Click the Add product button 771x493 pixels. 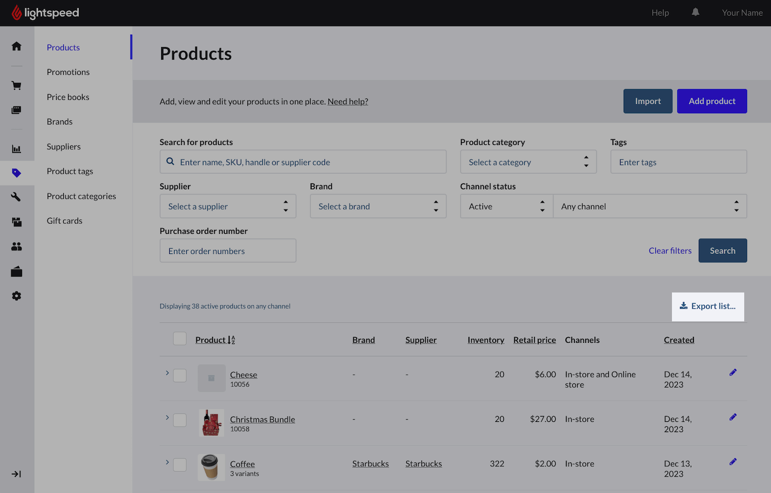point(712,101)
